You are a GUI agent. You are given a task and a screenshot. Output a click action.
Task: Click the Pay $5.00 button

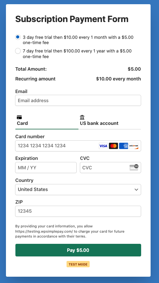[78, 250]
